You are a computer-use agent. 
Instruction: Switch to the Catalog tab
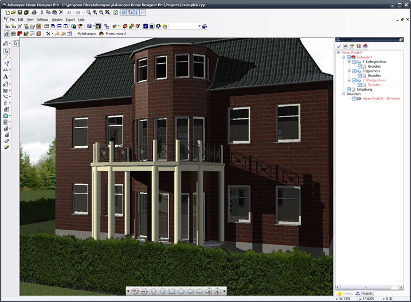click(346, 293)
